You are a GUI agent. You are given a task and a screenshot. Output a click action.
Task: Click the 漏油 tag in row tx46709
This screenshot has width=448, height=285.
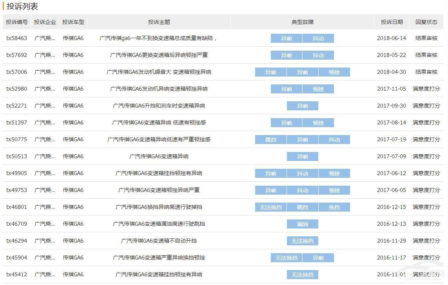click(302, 224)
